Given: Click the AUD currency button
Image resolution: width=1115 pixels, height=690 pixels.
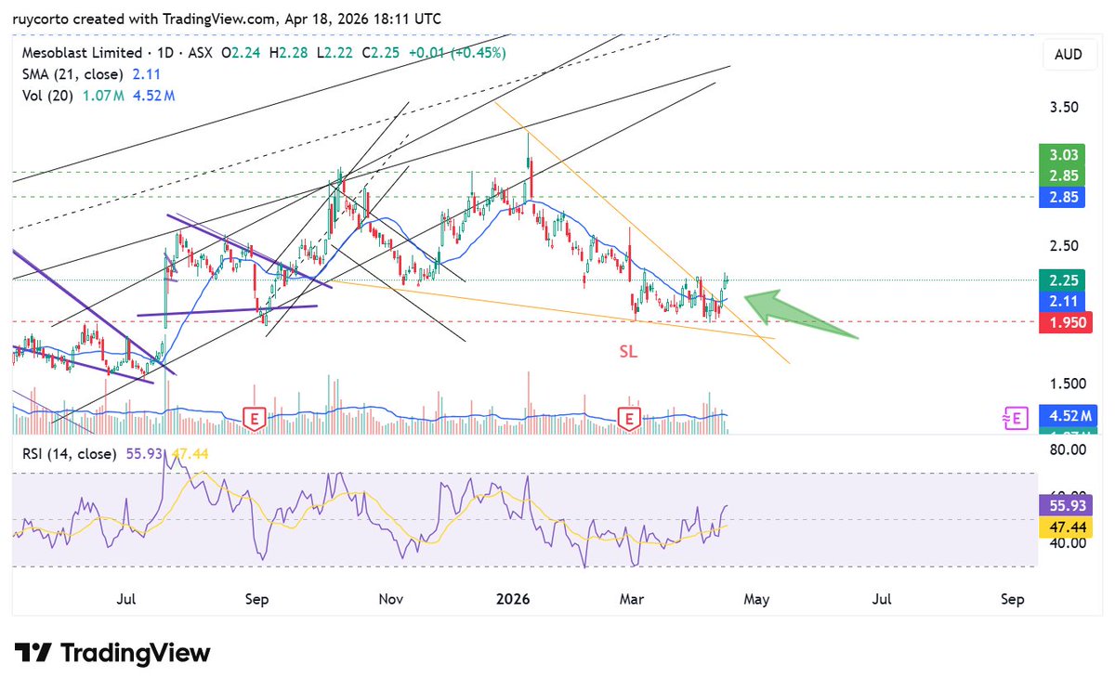Looking at the screenshot, I should pos(1069,54).
